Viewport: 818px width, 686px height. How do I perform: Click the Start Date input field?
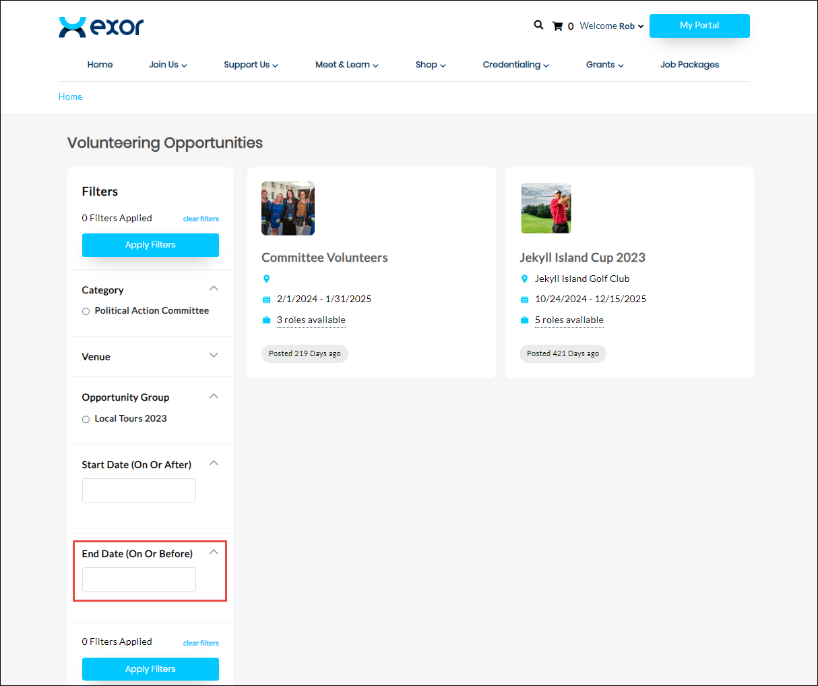coord(139,490)
